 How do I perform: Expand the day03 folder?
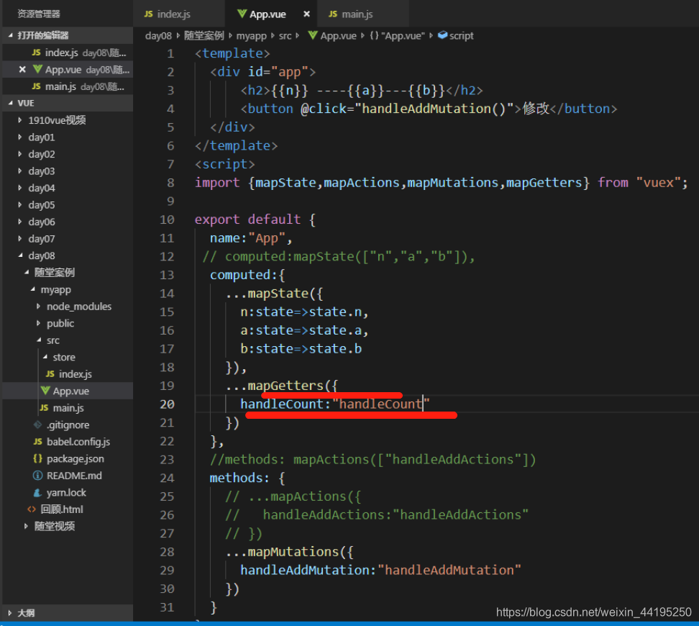19,171
